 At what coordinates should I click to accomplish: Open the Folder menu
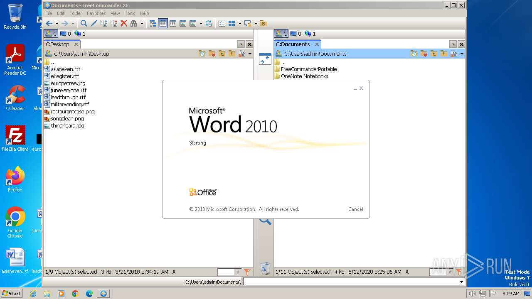[76, 13]
